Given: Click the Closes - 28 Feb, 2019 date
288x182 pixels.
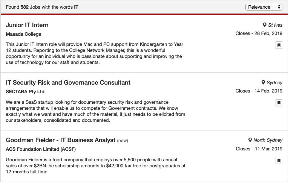Looking at the screenshot, I should click(259, 33).
